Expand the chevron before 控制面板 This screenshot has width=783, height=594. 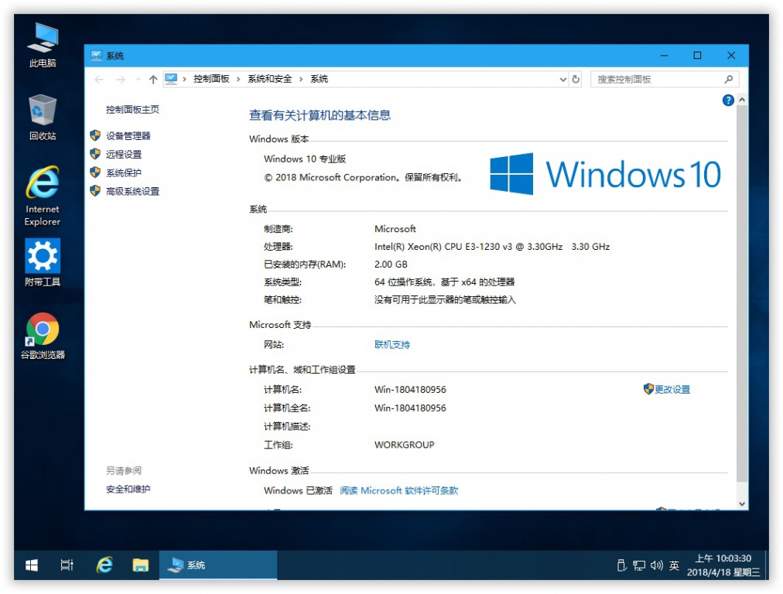tap(185, 79)
